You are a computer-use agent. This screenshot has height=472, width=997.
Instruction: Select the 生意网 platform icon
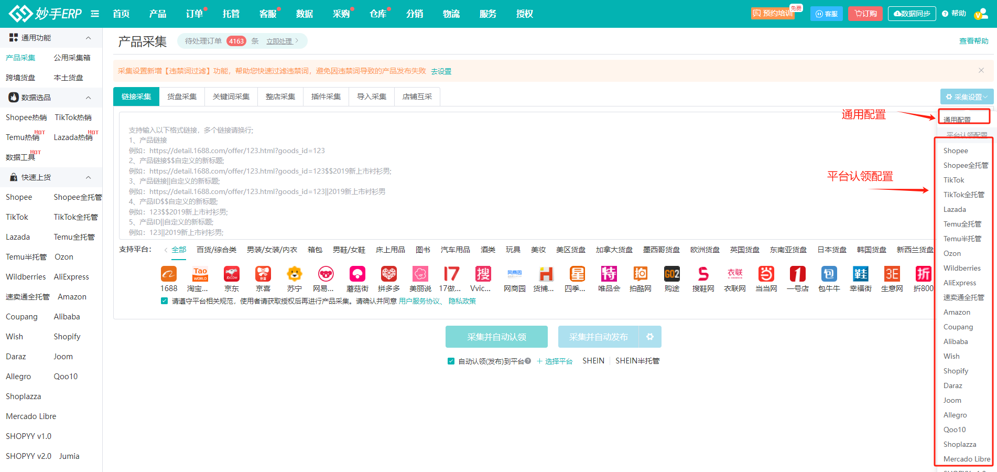coord(892,274)
